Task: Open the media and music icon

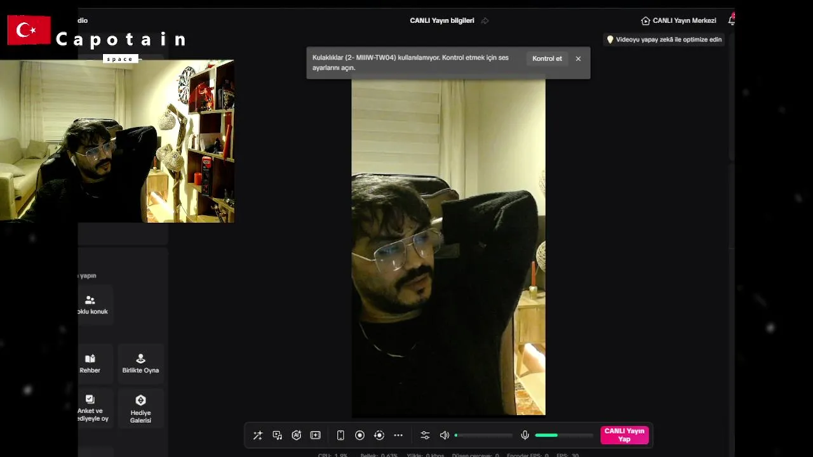Action: (278, 435)
